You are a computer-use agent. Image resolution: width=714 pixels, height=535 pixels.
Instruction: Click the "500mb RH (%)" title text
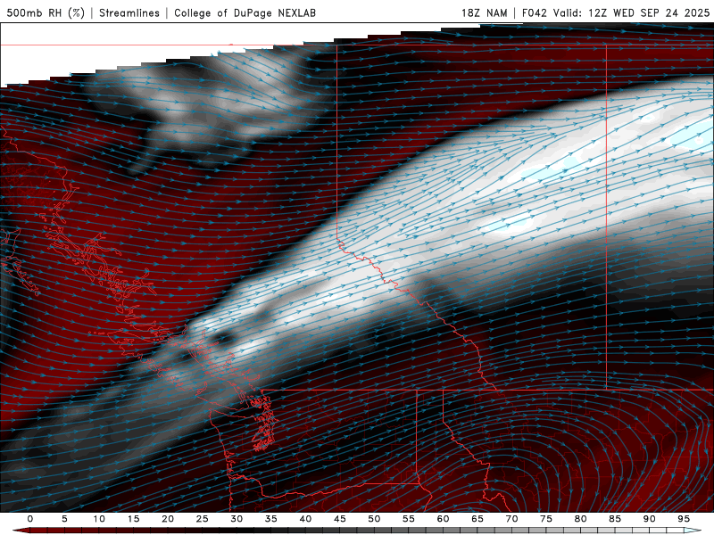click(46, 12)
